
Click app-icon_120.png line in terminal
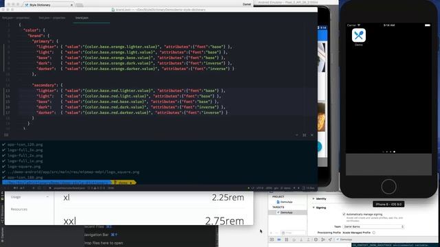pyautogui.click(x=25, y=145)
